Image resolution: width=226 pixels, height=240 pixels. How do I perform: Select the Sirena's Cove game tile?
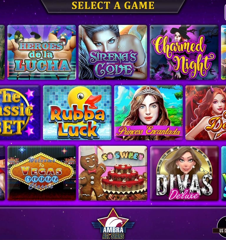(x=113, y=52)
